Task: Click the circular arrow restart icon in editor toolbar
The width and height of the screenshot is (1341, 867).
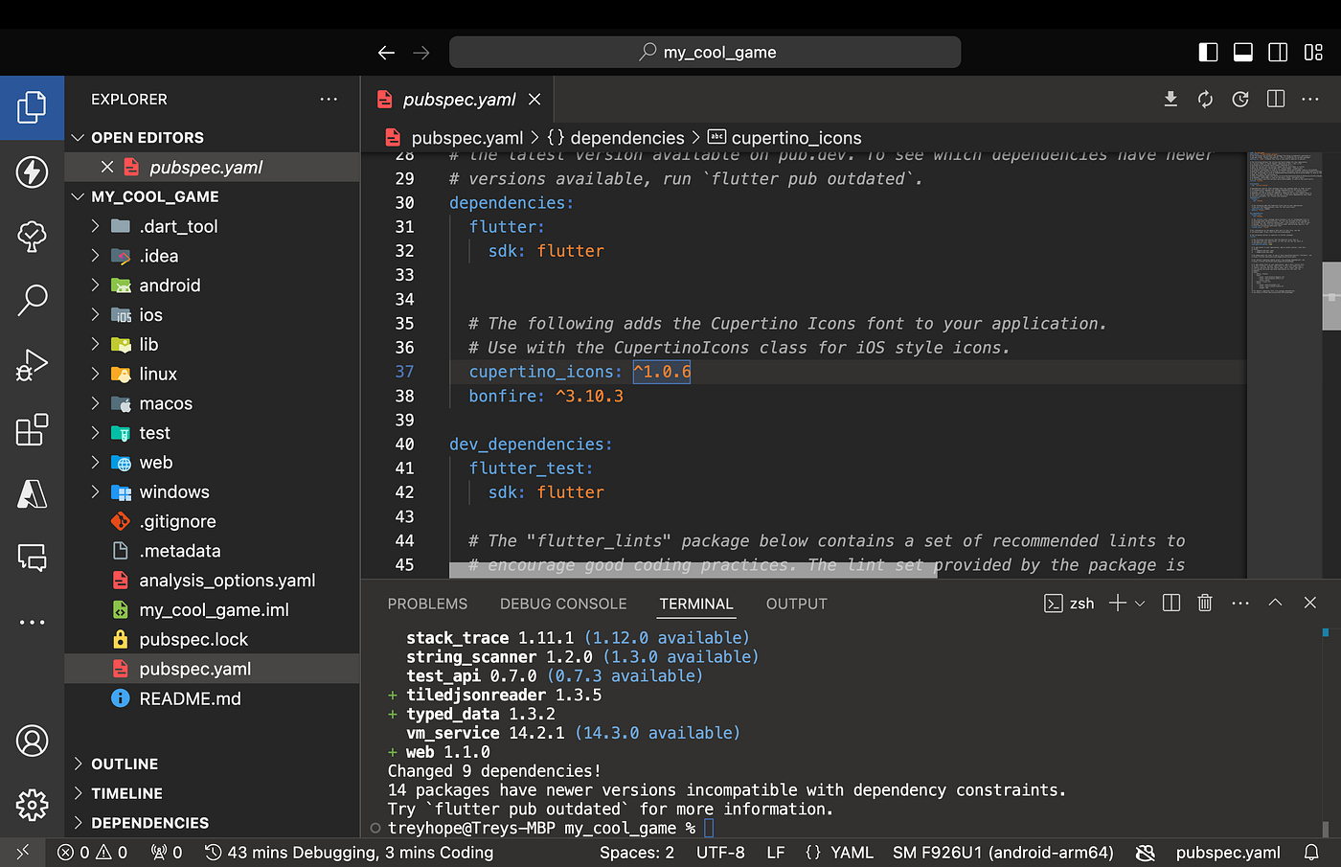Action: [x=1240, y=100]
